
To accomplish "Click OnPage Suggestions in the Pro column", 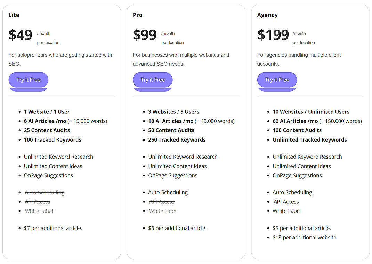I will (x=173, y=175).
